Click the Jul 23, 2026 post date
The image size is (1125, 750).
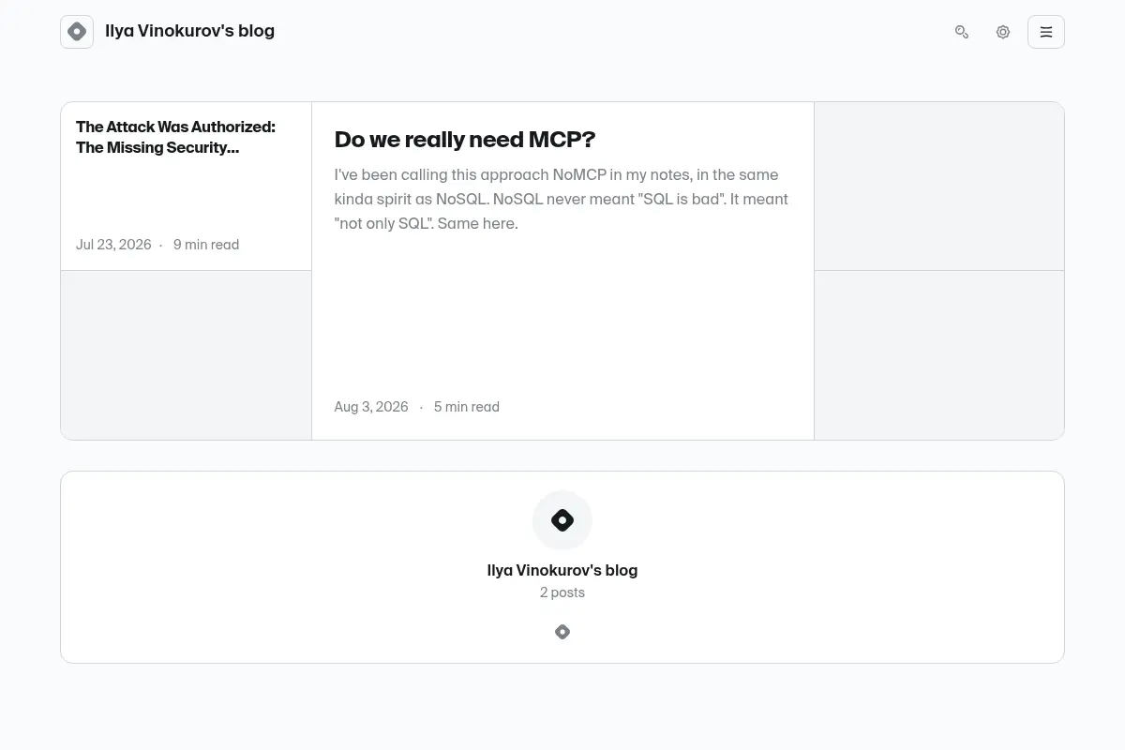[113, 245]
